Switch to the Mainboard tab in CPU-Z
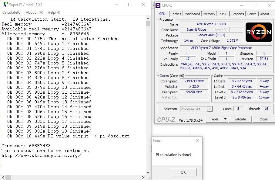 tap(192, 14)
